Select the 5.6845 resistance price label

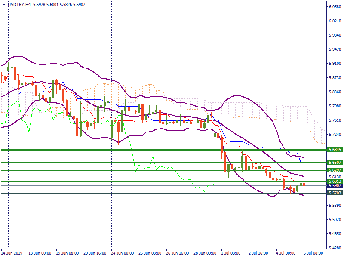click(x=335, y=150)
